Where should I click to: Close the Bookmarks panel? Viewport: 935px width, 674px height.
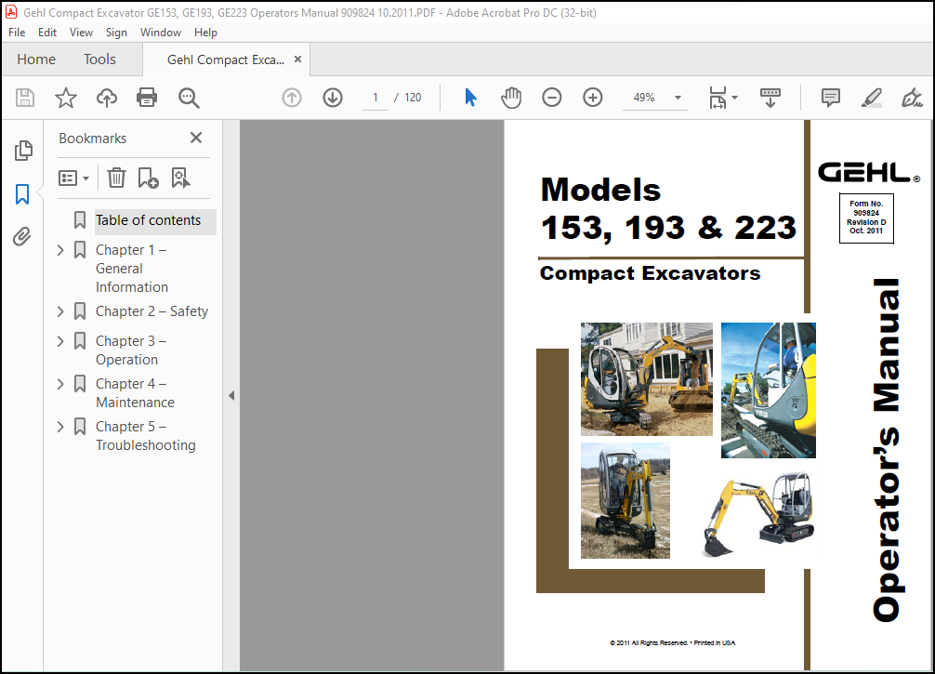195,138
